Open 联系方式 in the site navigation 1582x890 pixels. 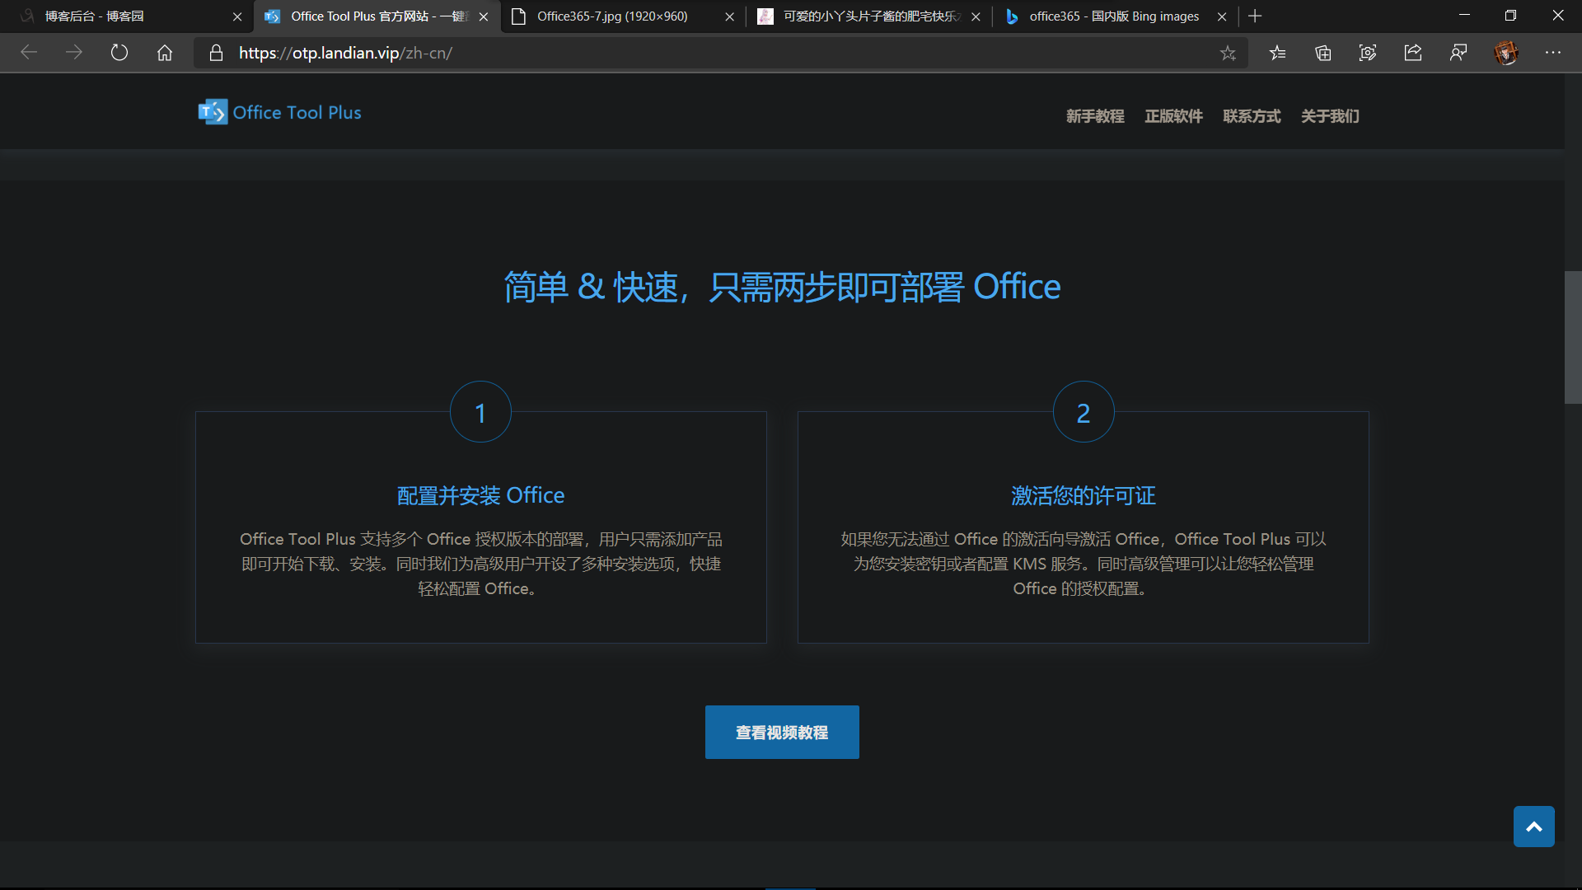pos(1252,116)
